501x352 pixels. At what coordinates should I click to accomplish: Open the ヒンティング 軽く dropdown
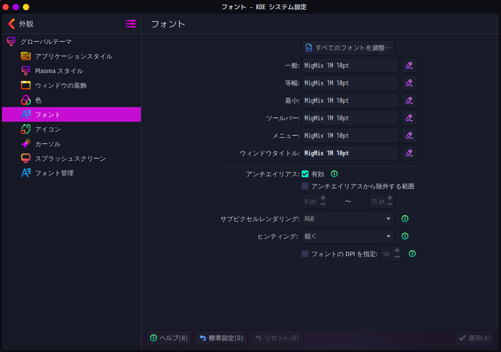click(348, 237)
